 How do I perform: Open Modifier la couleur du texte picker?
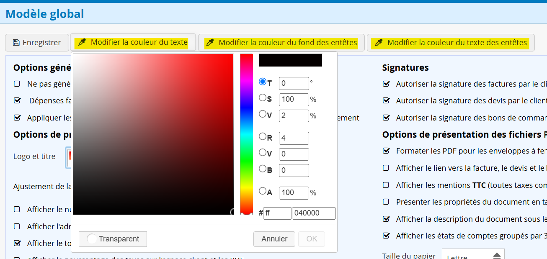point(133,43)
